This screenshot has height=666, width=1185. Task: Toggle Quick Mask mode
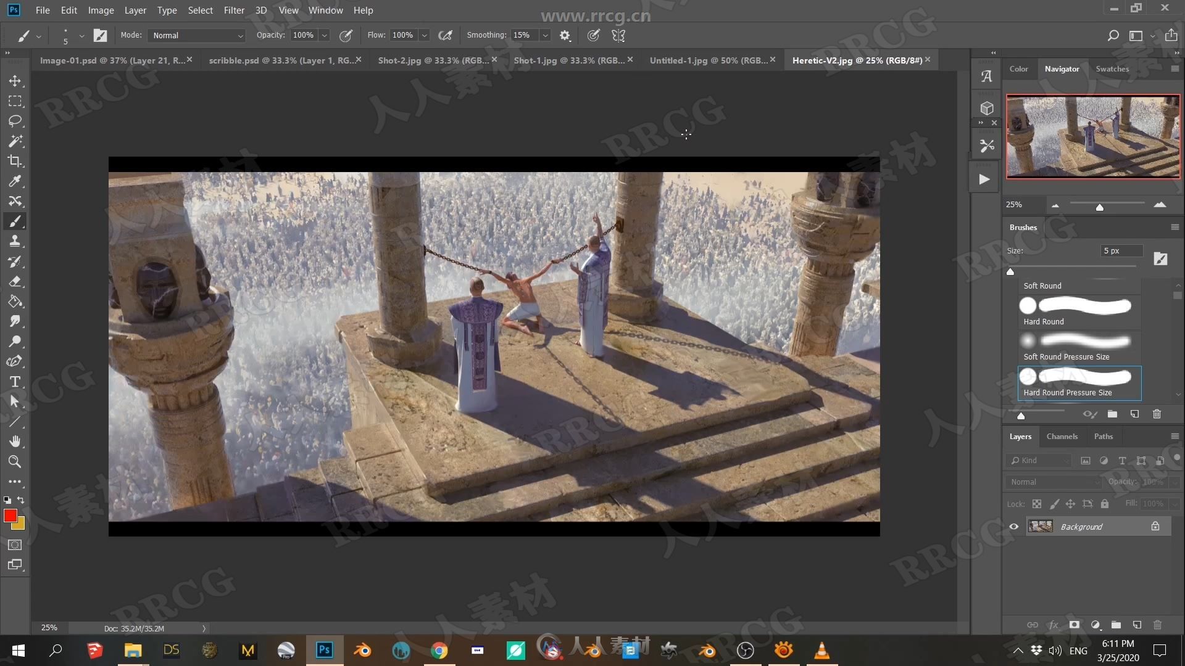[x=15, y=545]
